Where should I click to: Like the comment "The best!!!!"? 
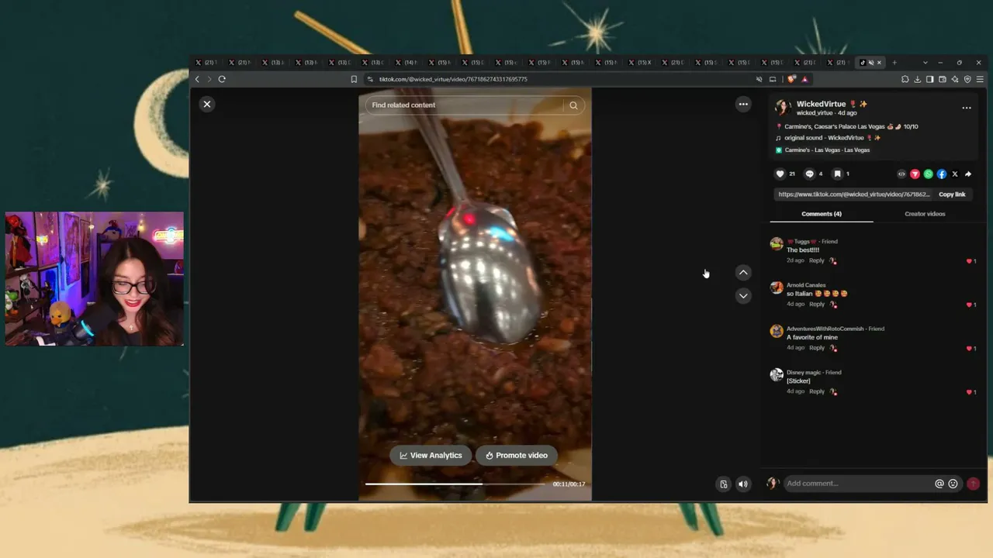pyautogui.click(x=969, y=261)
